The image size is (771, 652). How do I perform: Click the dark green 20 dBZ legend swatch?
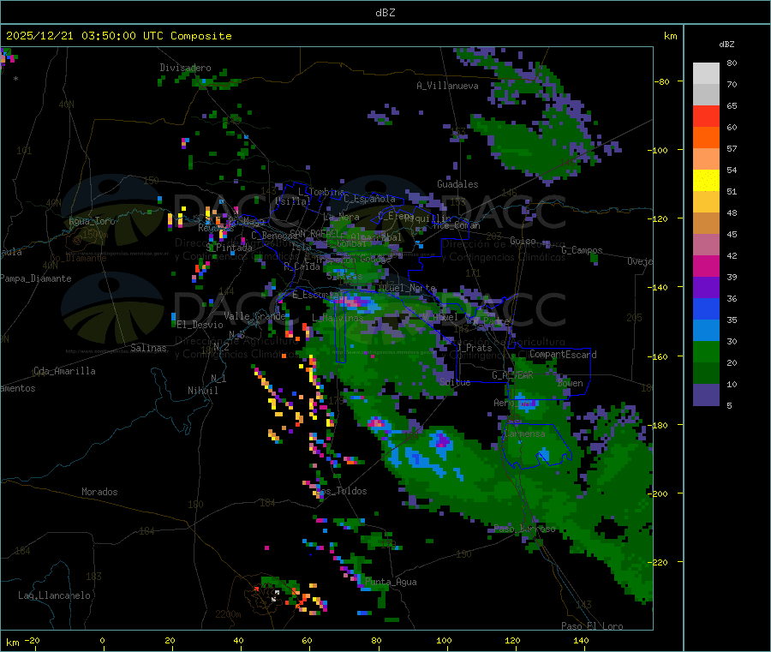706,374
